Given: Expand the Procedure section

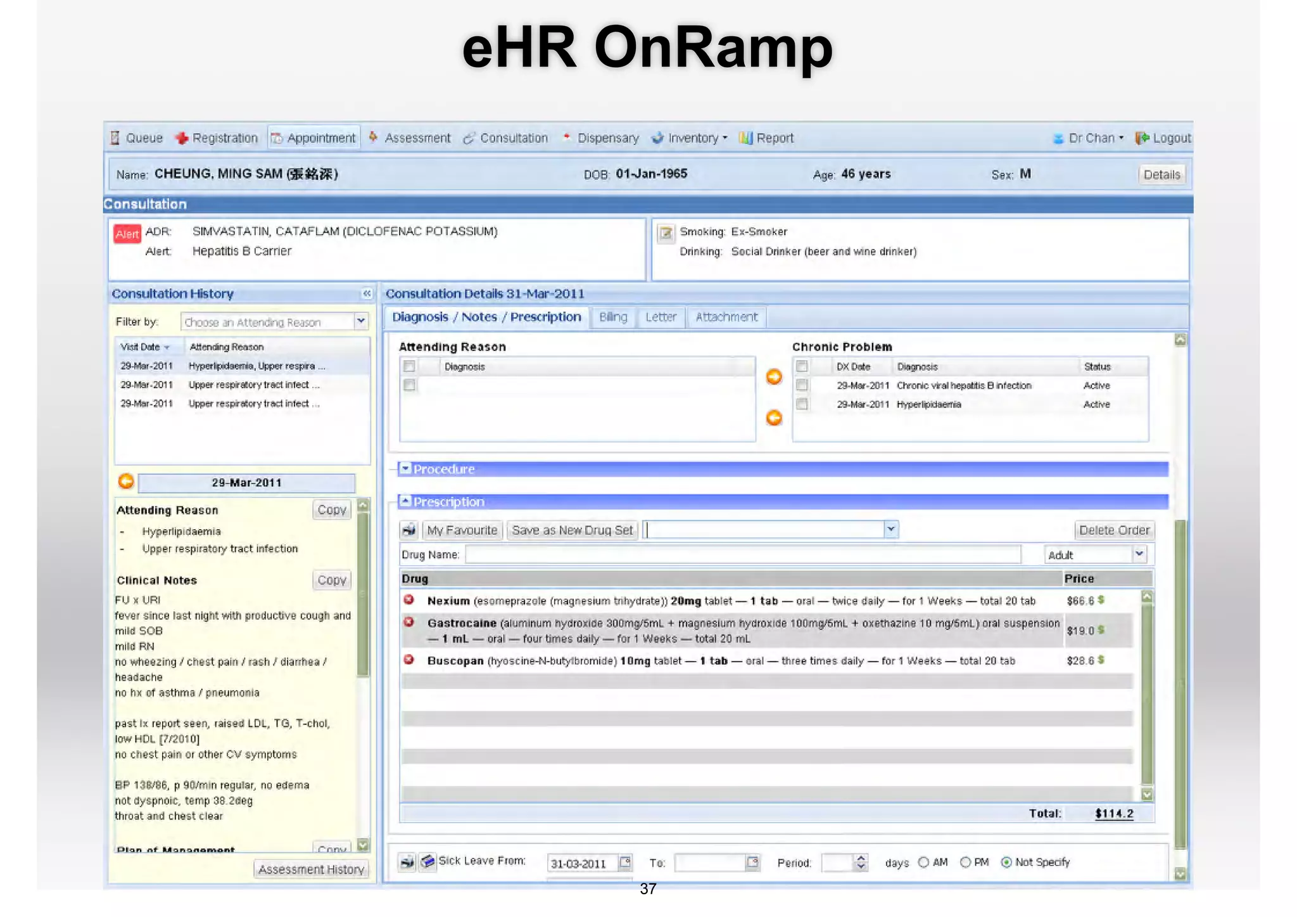Looking at the screenshot, I should [406, 468].
